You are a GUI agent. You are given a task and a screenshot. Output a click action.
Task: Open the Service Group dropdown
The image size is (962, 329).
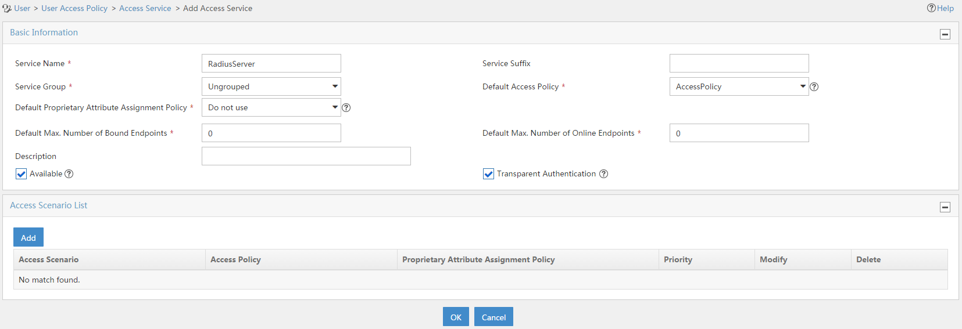(x=271, y=86)
